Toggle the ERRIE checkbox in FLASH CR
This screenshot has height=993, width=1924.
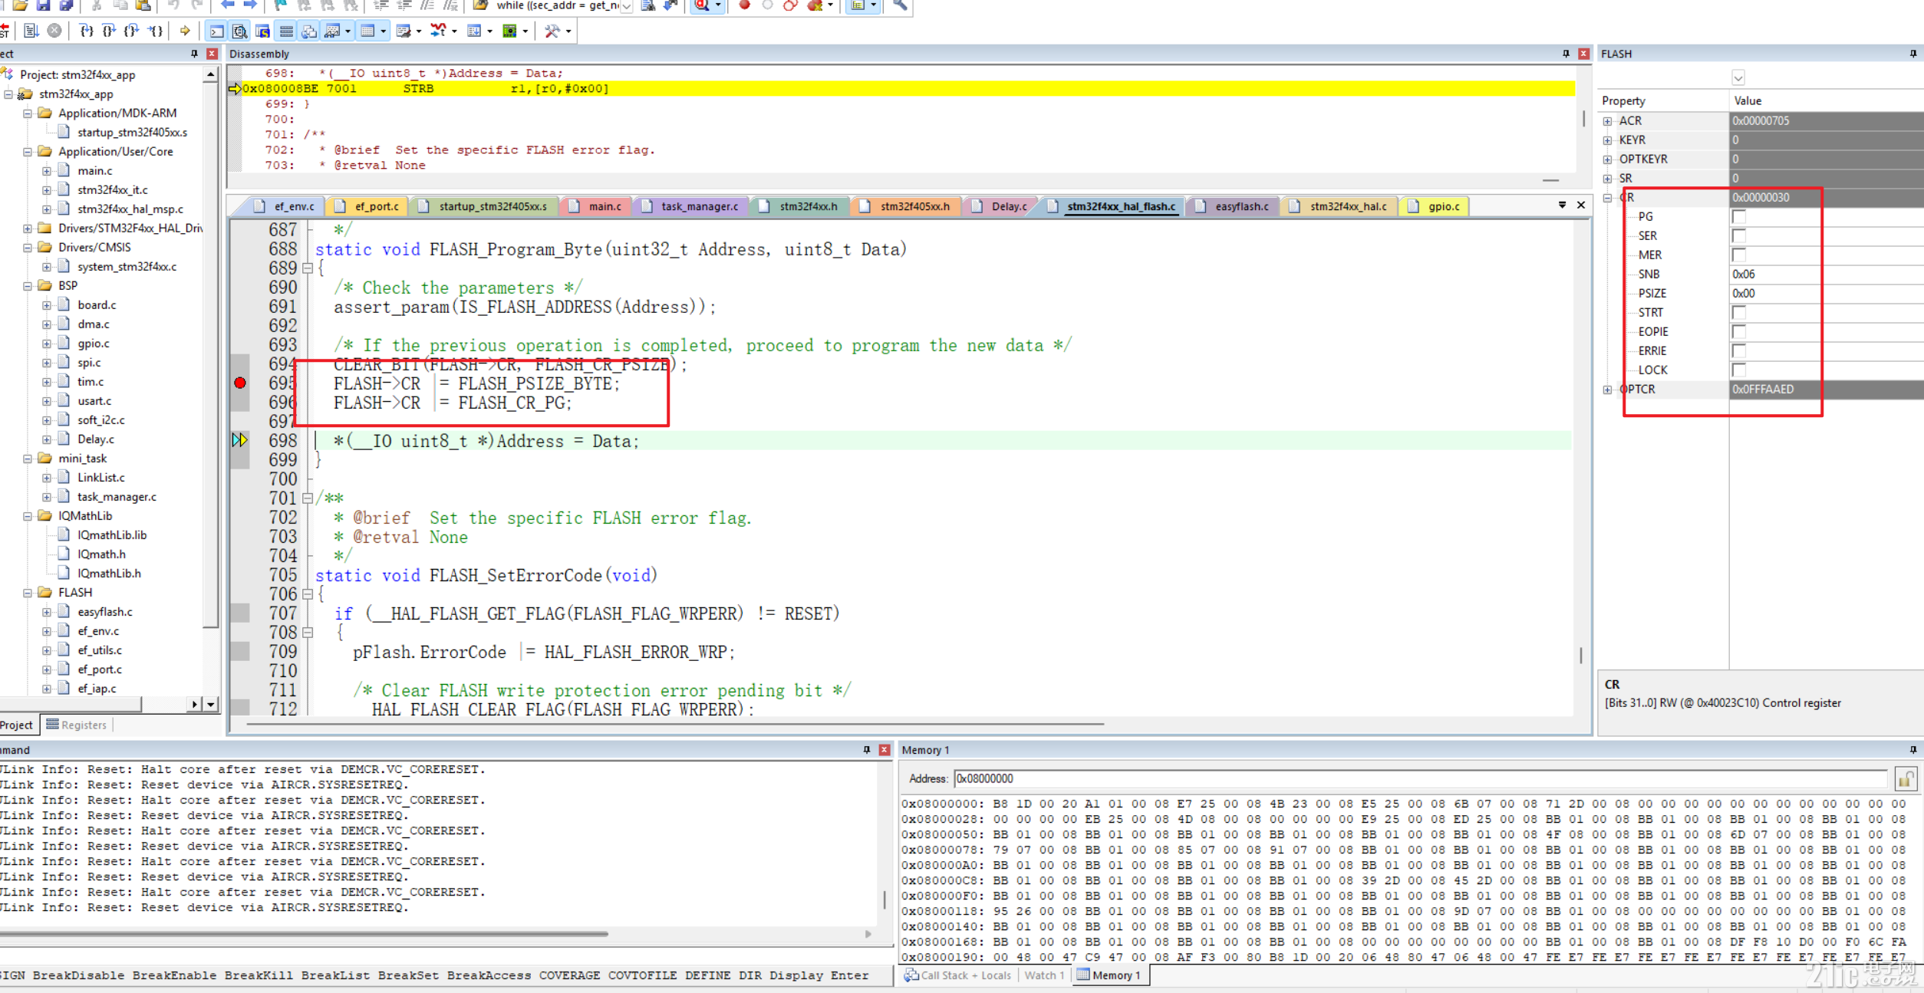(x=1739, y=350)
